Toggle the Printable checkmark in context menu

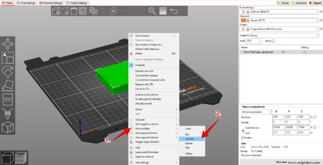tap(131, 65)
